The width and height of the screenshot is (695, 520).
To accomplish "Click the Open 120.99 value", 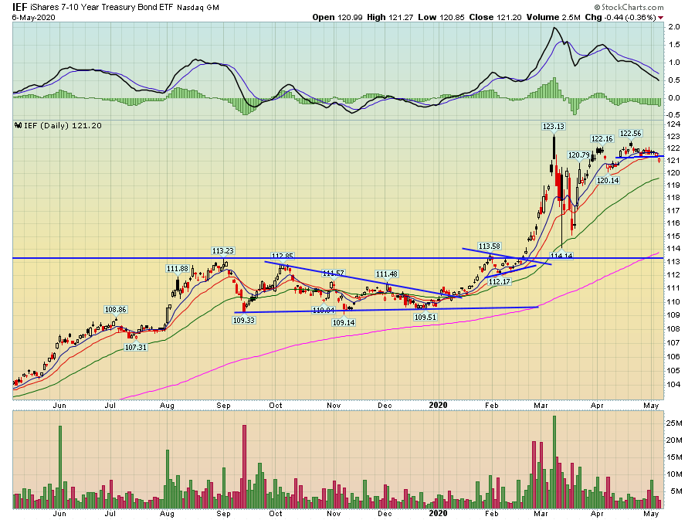I will tap(337, 17).
